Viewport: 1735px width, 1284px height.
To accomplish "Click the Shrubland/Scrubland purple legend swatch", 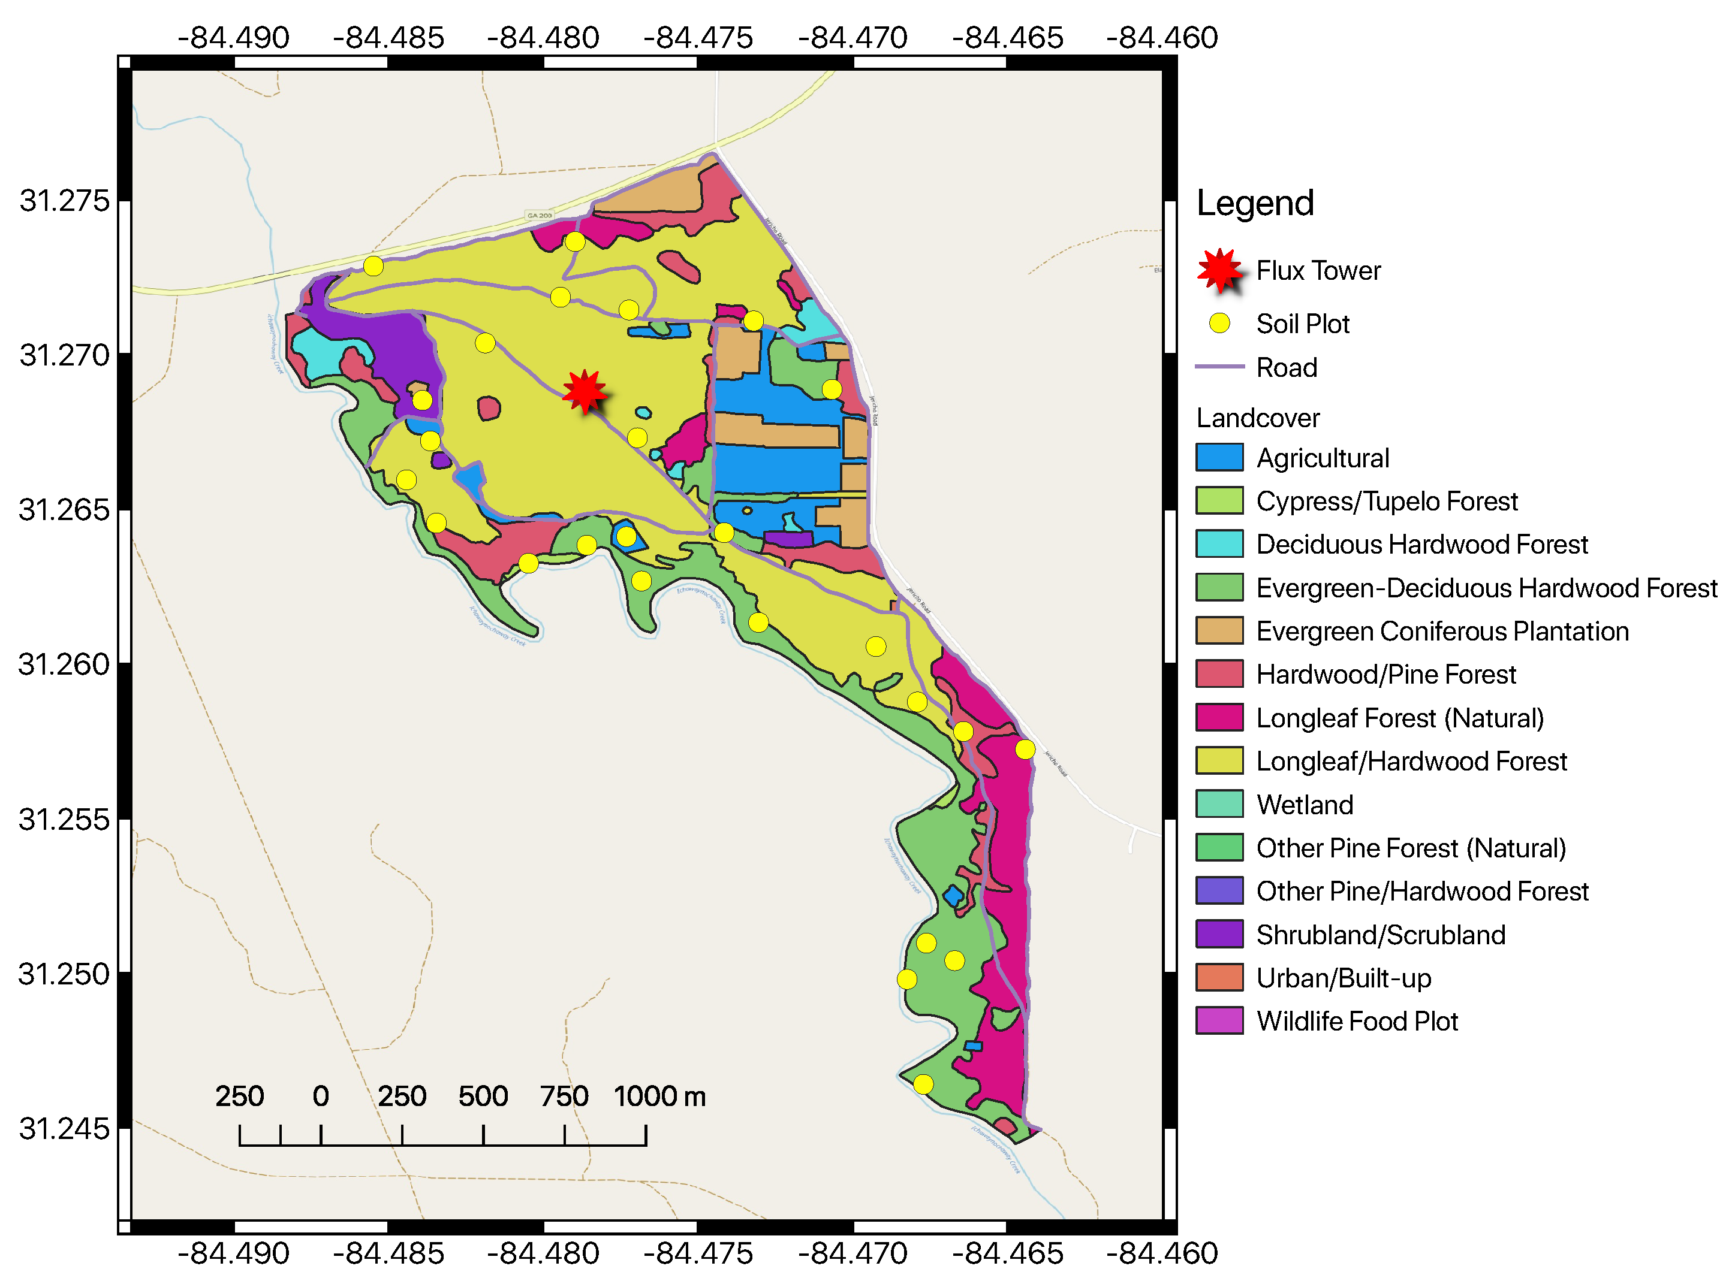I will pos(1219,934).
